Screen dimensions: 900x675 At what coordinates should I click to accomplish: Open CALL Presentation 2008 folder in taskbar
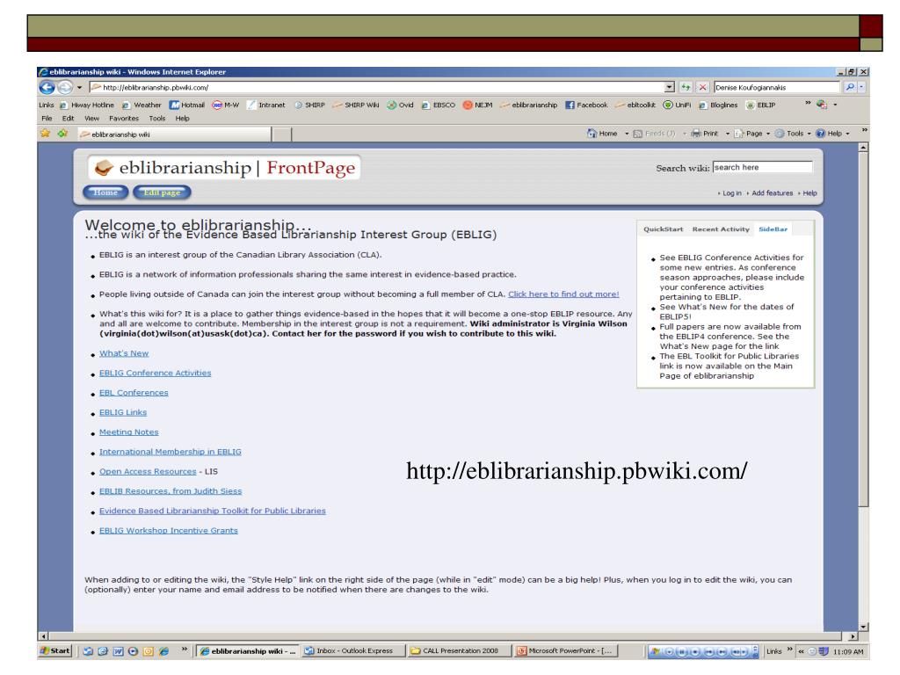coord(459,651)
